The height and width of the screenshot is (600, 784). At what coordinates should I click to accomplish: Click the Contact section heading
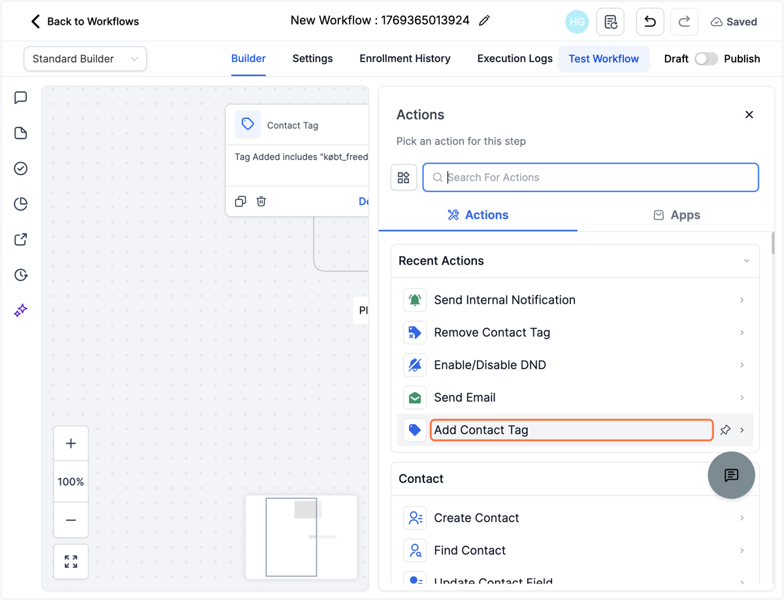421,478
